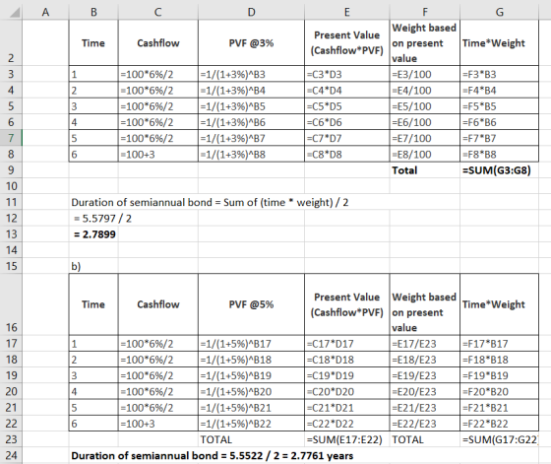The image size is (551, 464).
Task: Click 'Weight based on present value' header row 16
Action: click(425, 304)
